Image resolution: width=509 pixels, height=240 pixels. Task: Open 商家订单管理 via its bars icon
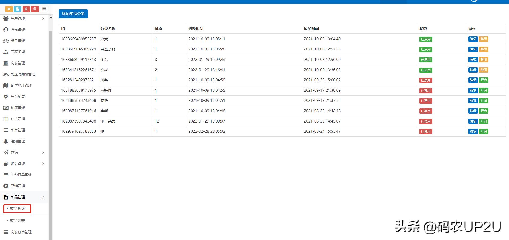pos(6,232)
